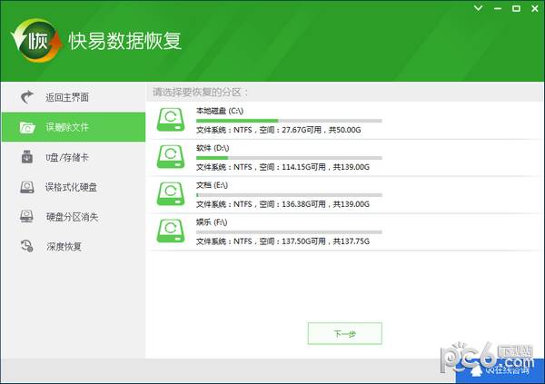The image size is (545, 384).
Task: Open the 误格式化硬盘 recovery option
Action: [x=74, y=187]
